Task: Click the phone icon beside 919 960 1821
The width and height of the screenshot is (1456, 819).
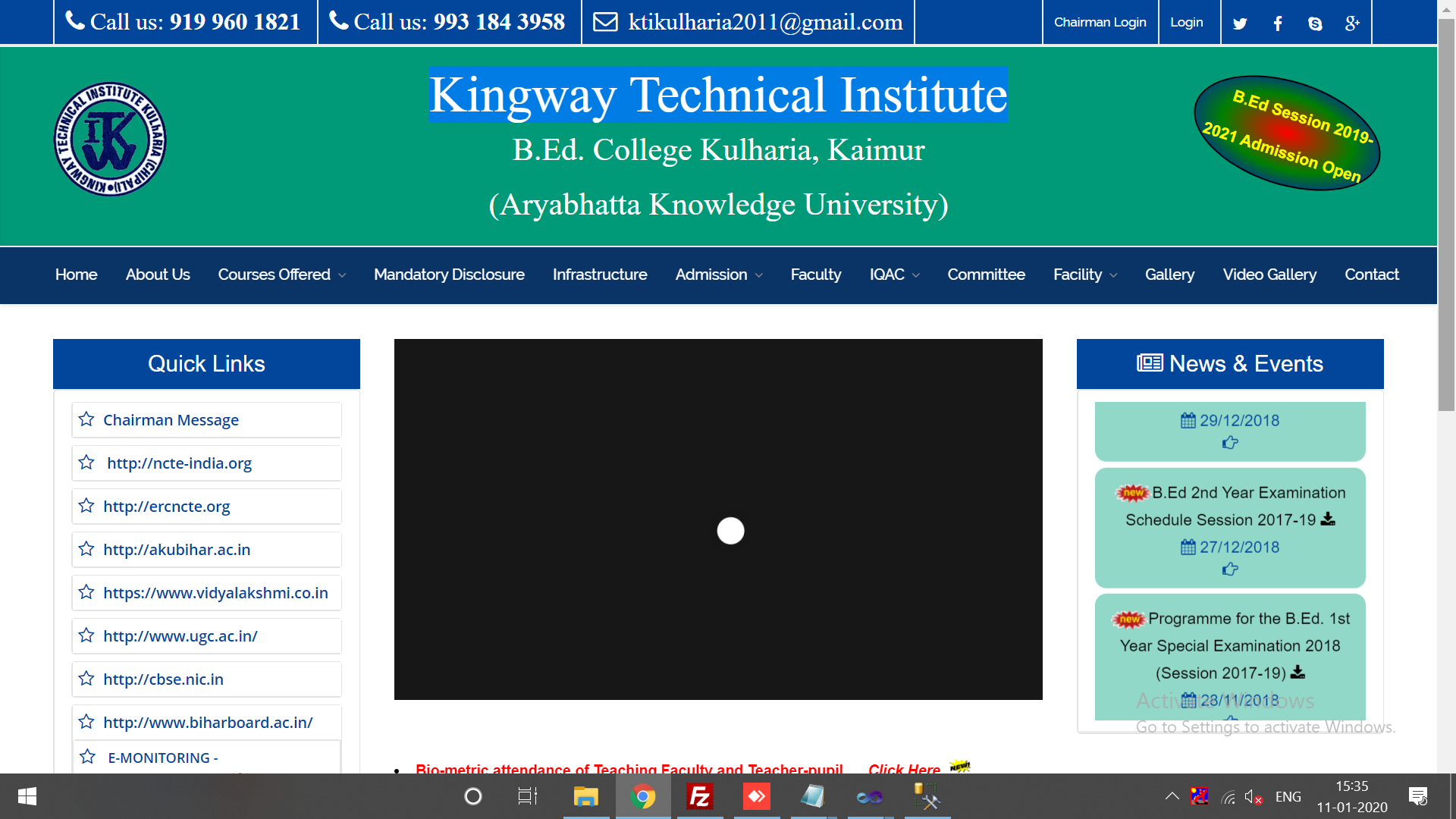Action: tap(75, 20)
